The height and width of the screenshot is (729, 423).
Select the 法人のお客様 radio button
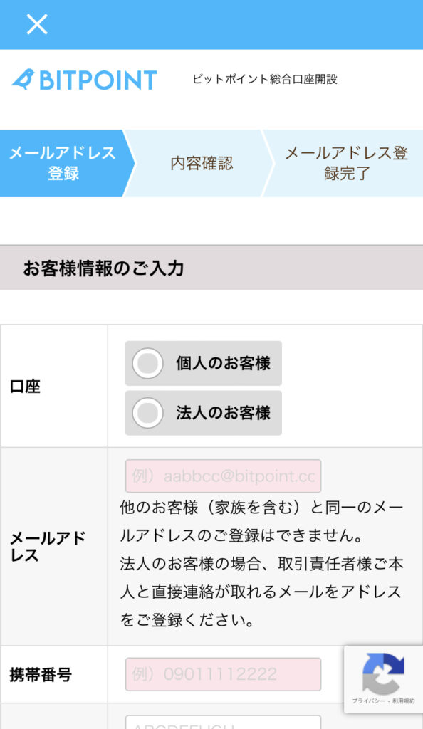tap(148, 412)
